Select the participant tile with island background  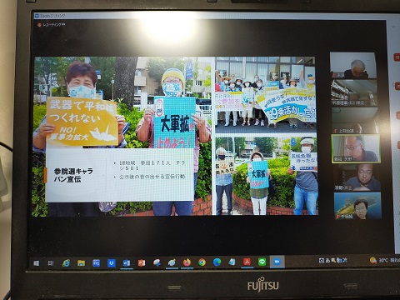(358, 206)
